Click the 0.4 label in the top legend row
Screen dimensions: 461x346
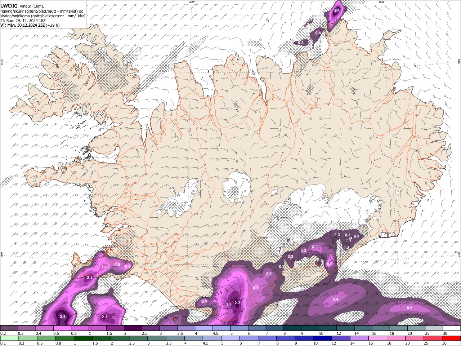tap(39, 333)
